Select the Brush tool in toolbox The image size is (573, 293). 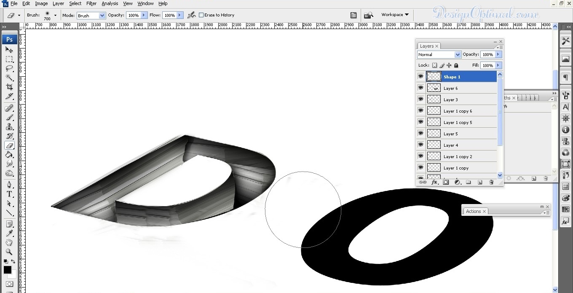(x=9, y=117)
